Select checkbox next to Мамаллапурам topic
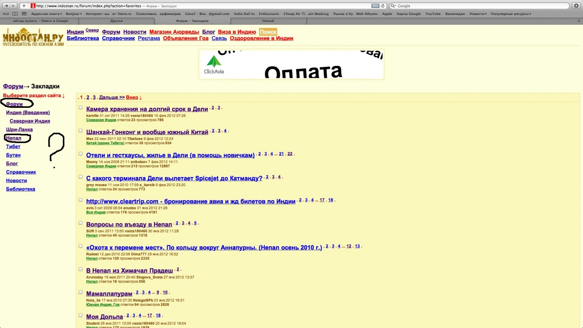The image size is (583, 328). [81, 292]
